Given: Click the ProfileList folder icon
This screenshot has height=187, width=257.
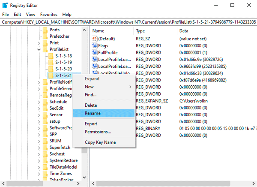Looking at the screenshot, I should [45, 49].
